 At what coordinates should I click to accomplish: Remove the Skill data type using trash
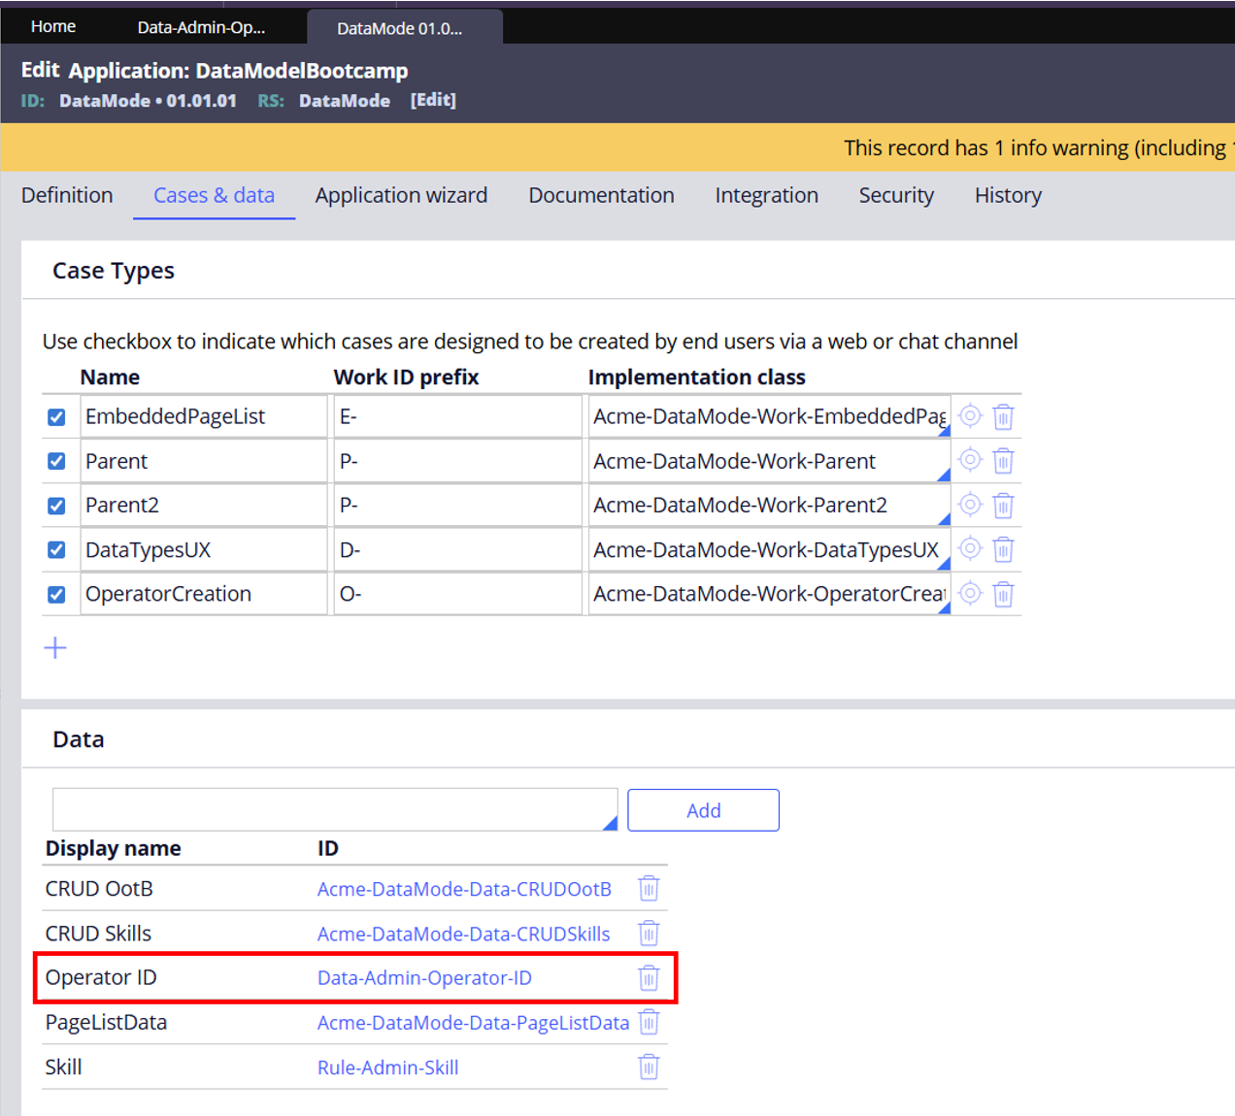click(649, 1067)
